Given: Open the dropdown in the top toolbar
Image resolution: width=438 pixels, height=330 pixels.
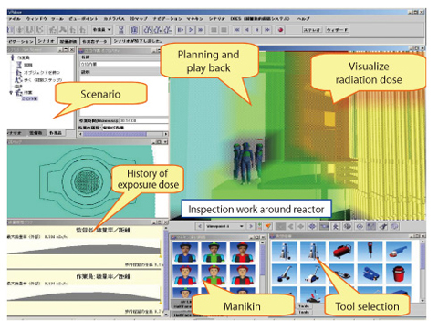Looking at the screenshot, I should coord(101,30).
